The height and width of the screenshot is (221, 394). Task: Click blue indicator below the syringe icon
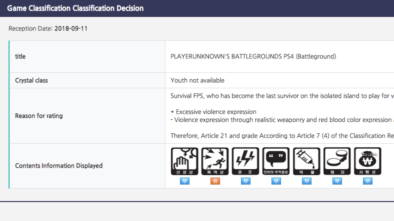pos(306,181)
